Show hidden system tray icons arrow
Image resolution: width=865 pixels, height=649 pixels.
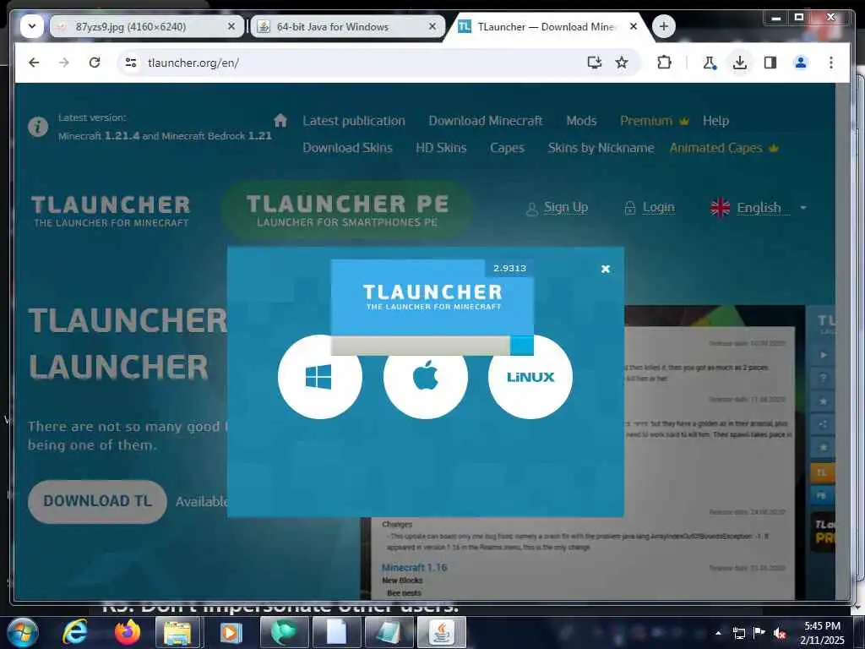718,633
